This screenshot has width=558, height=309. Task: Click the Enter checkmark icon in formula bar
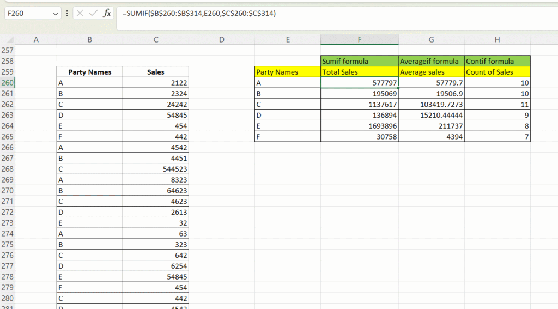94,13
